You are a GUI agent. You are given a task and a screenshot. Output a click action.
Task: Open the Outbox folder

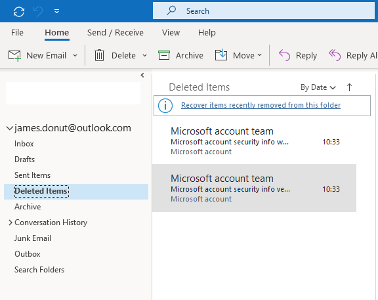point(28,254)
